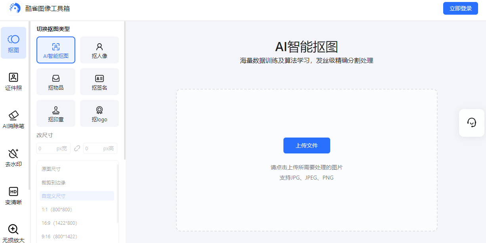Open the 无损放大 lossless upscale tool
The image size is (486, 243).
[13, 232]
